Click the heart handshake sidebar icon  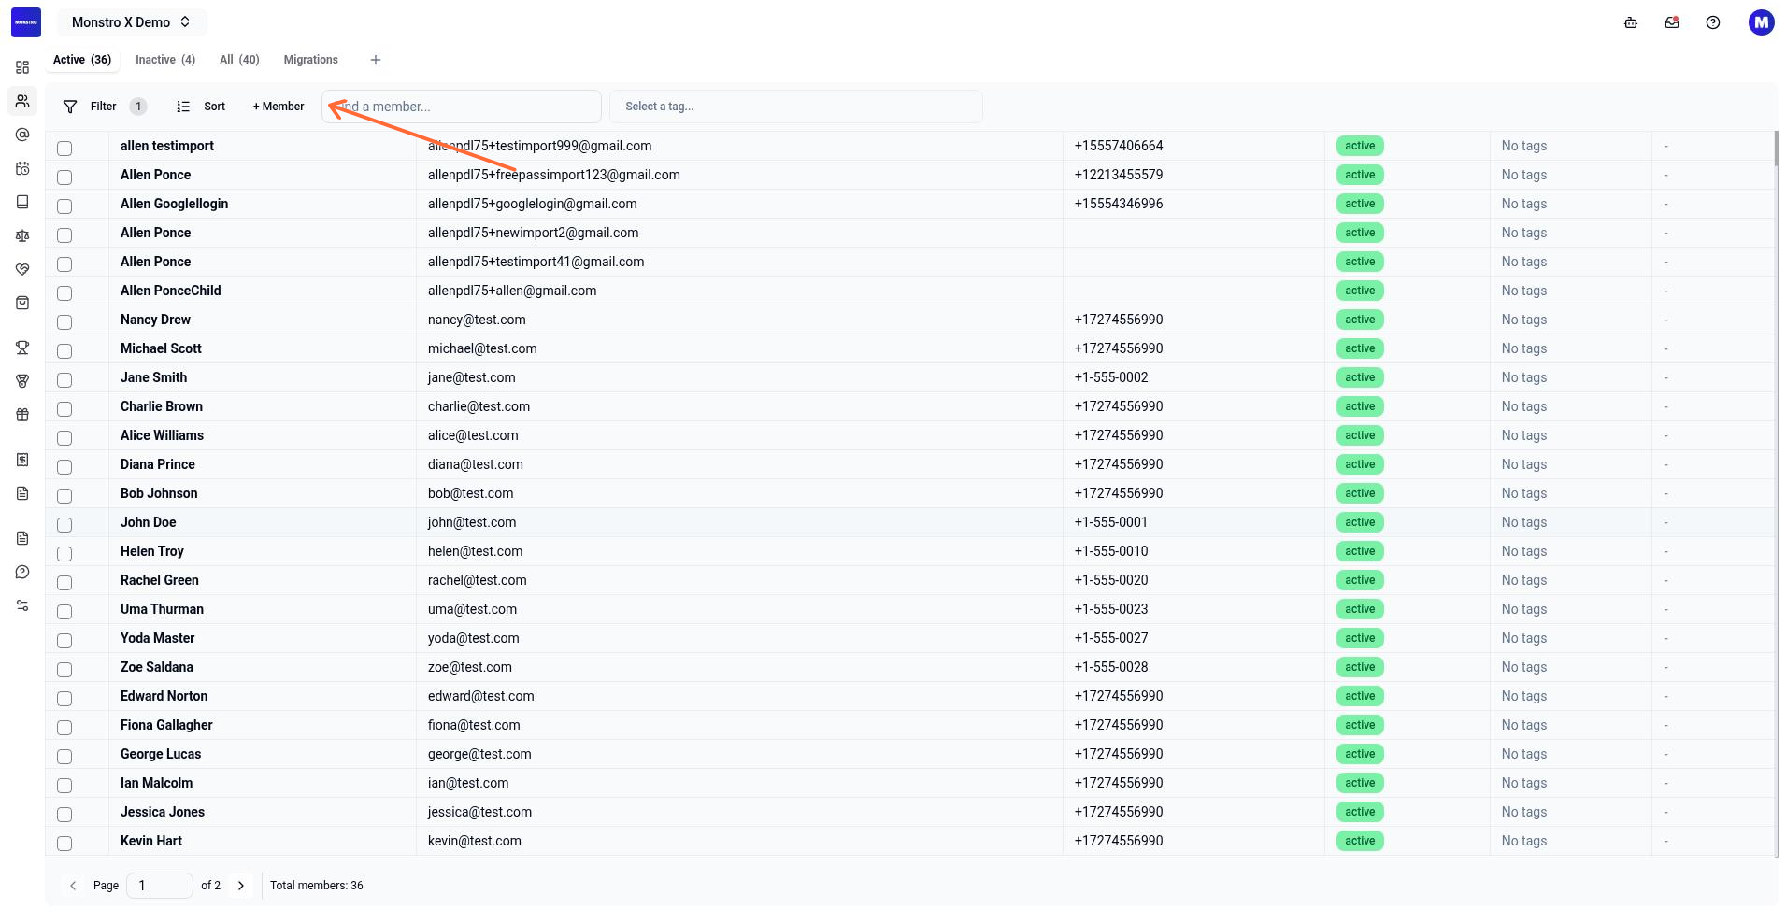22,269
